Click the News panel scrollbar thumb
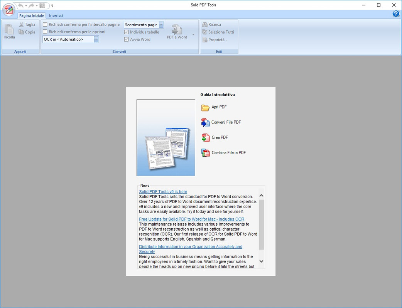Viewport: 402px width, 308px height. click(x=261, y=224)
